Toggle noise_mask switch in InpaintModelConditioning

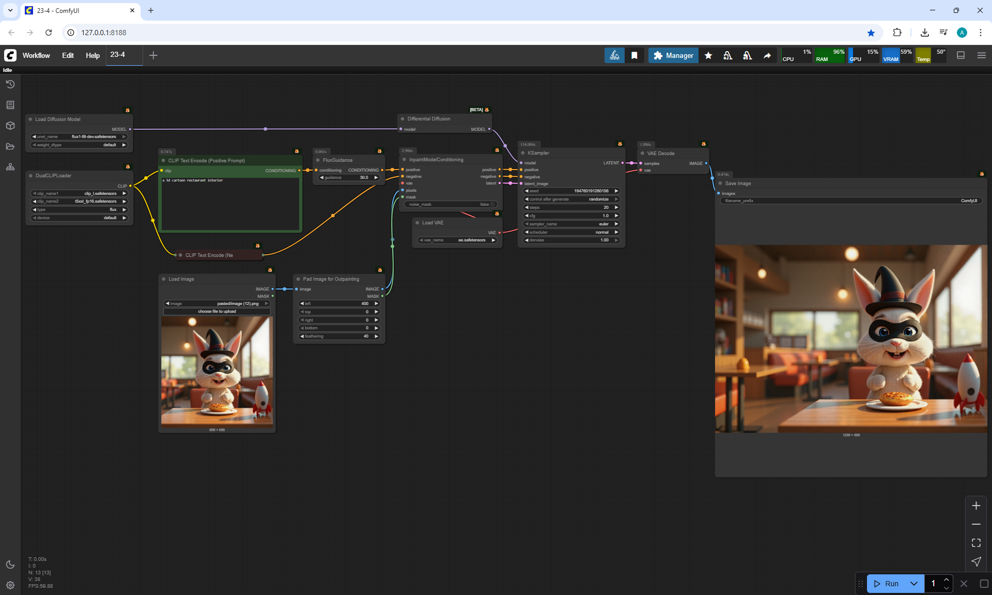[x=492, y=205]
